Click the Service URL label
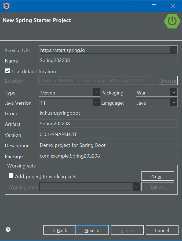The width and height of the screenshot is (182, 241). coord(18,50)
